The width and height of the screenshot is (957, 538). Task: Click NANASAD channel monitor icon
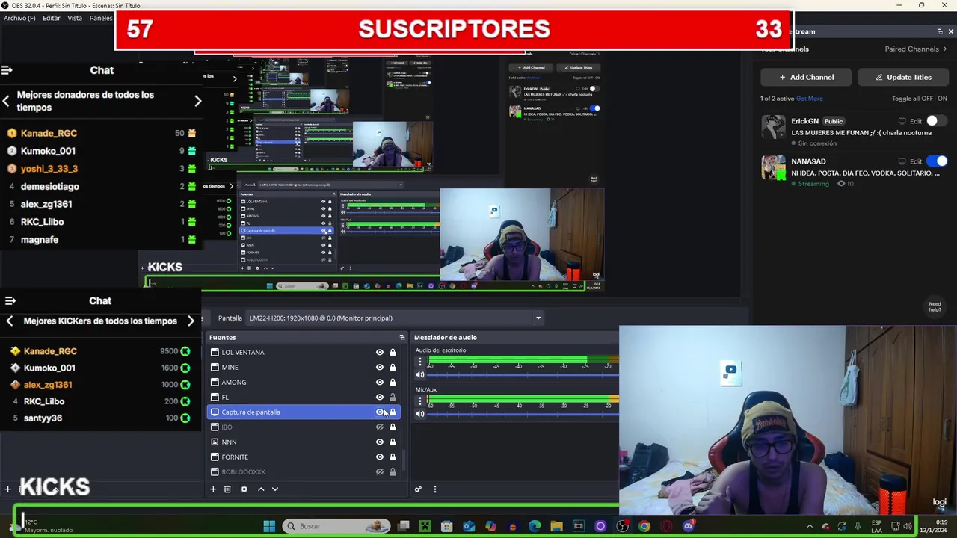(x=902, y=161)
